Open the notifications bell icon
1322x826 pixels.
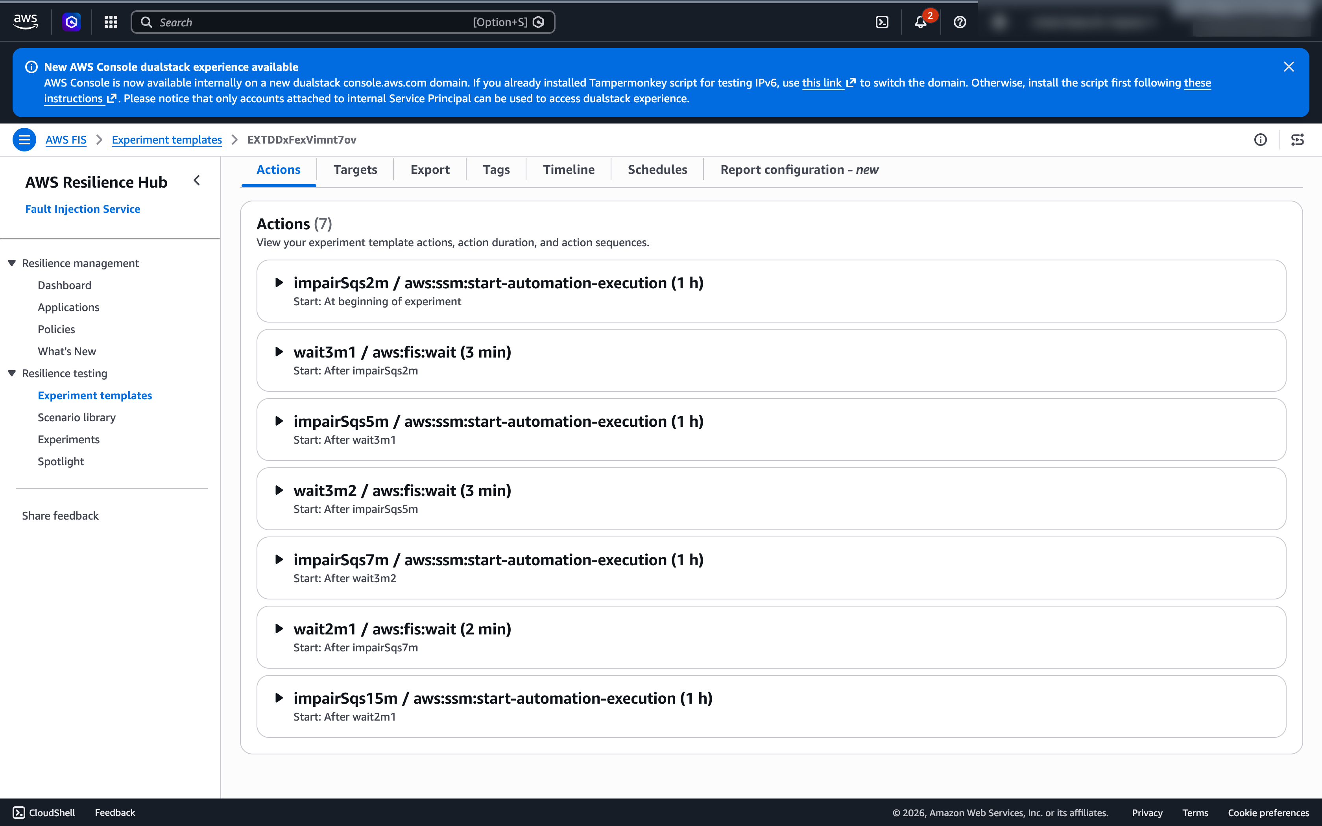pos(921,22)
